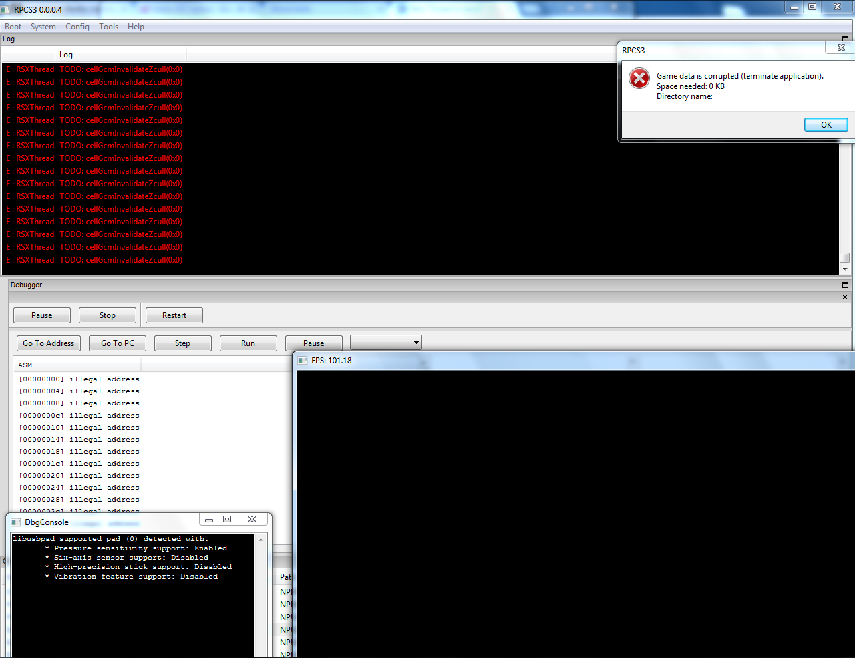
Task: Close the Debugger panel with its X icon
Action: tap(845, 297)
